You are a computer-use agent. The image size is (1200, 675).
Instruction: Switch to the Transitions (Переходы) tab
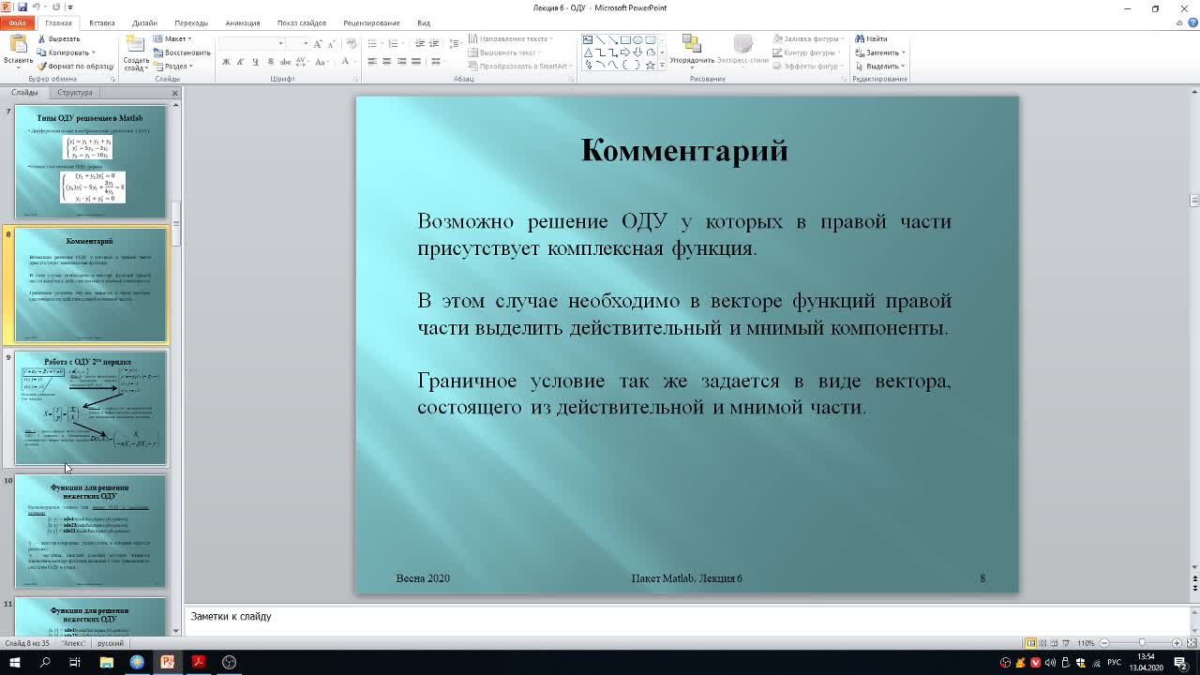191,22
